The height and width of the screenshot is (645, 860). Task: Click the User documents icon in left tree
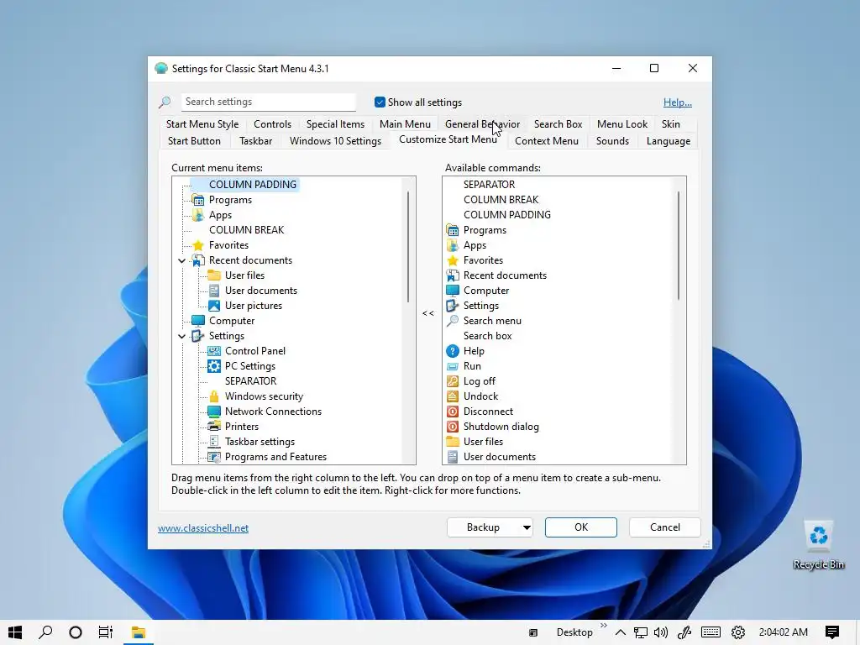(214, 291)
